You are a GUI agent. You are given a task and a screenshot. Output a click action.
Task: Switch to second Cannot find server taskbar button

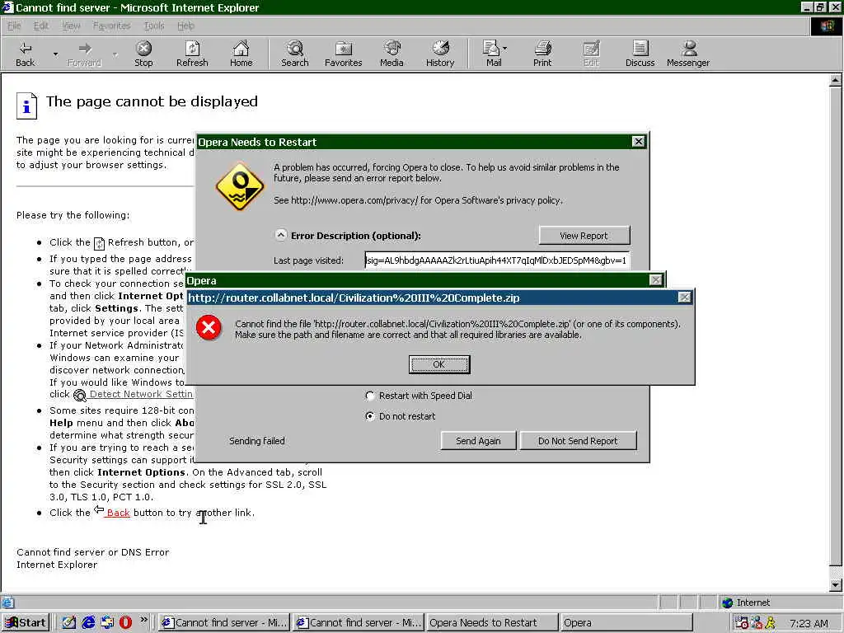click(x=359, y=623)
